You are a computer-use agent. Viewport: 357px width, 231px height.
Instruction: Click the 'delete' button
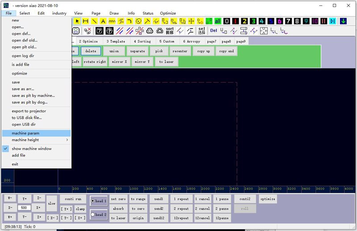(91, 51)
